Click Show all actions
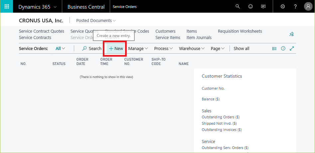This screenshot has width=315, height=153. tap(241, 49)
